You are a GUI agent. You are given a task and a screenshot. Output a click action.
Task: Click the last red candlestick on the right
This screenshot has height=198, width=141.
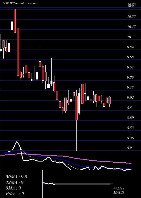coord(109,100)
